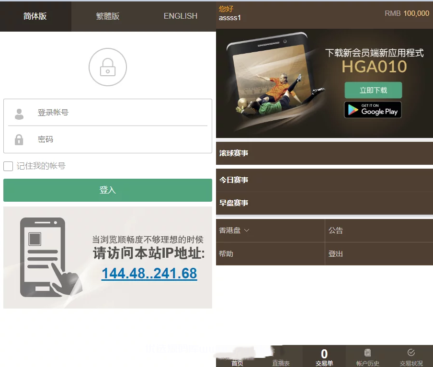The image size is (433, 367).
Task: Click the padlock icon above login form
Action: (108, 67)
